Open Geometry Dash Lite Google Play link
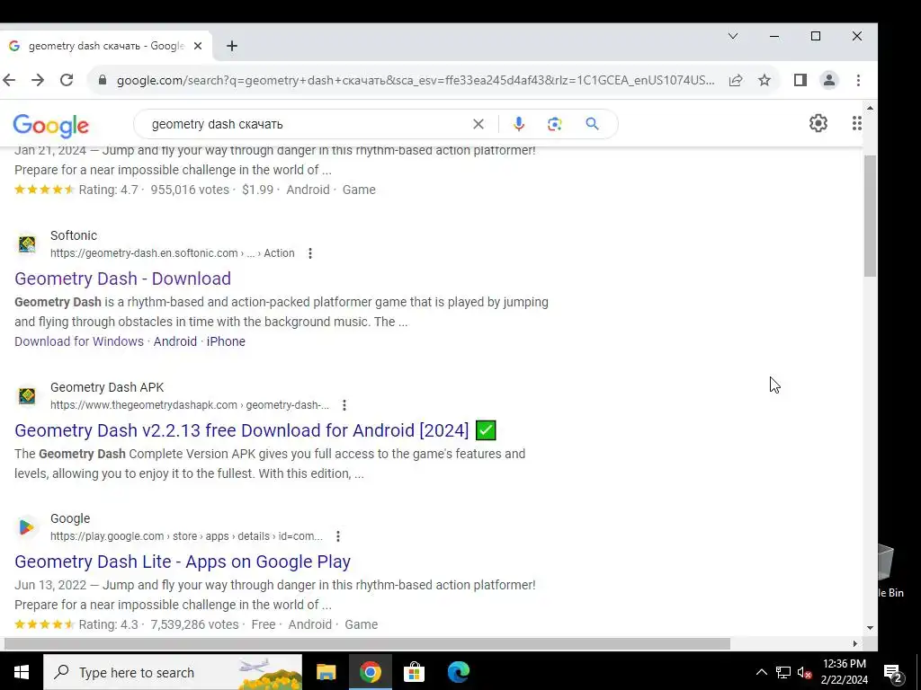 pyautogui.click(x=183, y=562)
